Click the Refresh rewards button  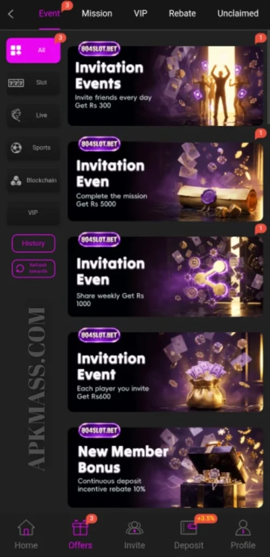pyautogui.click(x=33, y=269)
